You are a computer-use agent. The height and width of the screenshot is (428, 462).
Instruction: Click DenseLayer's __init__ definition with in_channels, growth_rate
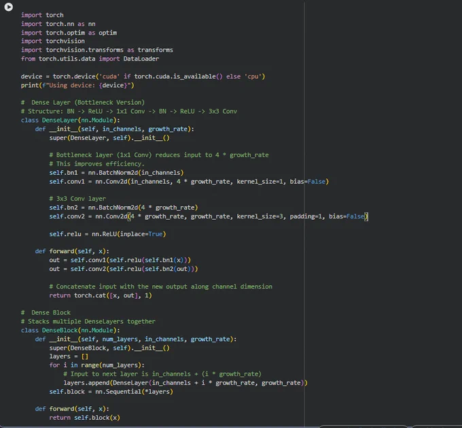[x=115, y=129]
